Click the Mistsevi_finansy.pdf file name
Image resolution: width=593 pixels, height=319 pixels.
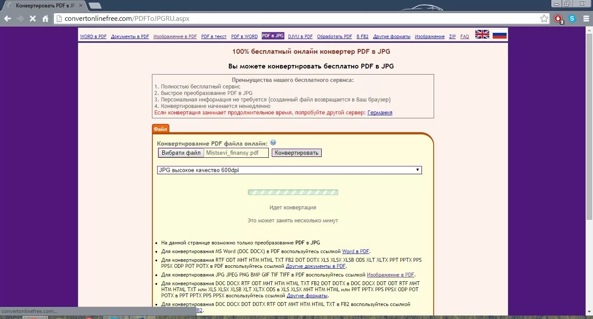pyautogui.click(x=232, y=153)
